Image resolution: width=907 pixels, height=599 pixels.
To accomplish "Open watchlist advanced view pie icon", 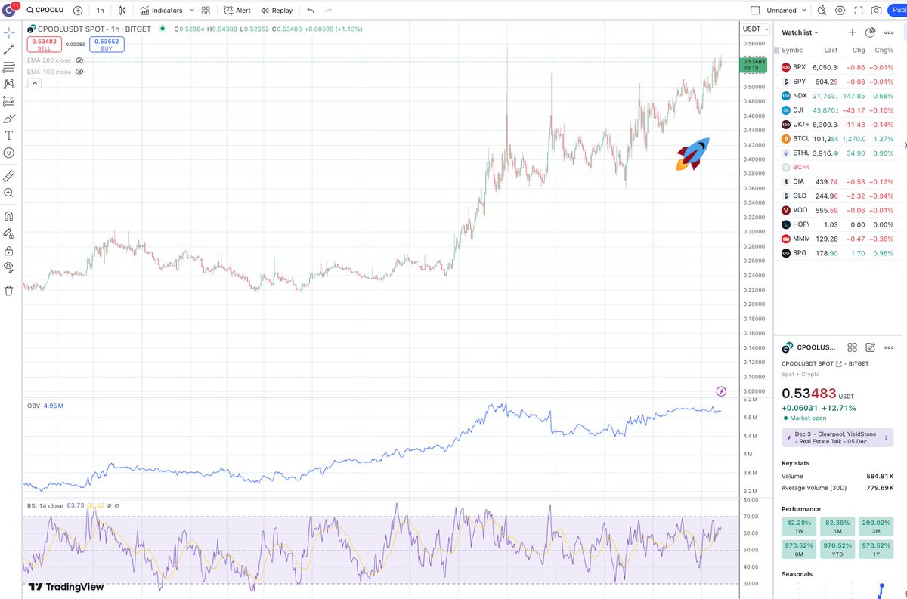I will pos(870,32).
